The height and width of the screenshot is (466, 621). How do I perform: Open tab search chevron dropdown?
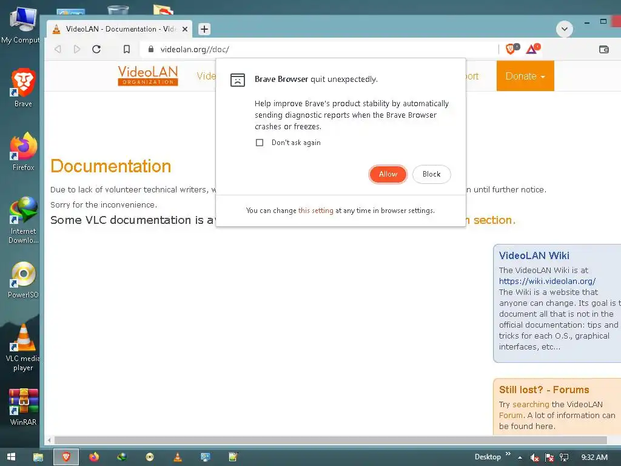click(x=565, y=29)
